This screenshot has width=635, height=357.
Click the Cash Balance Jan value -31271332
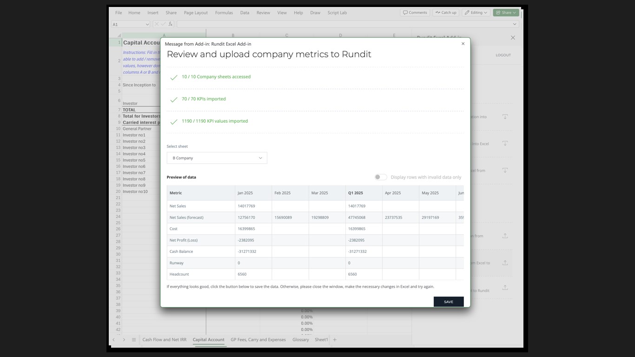247,251
